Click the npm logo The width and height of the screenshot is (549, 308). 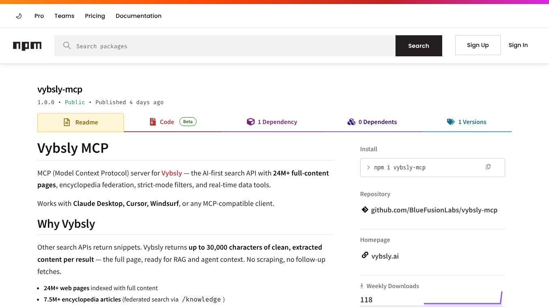tap(27, 46)
